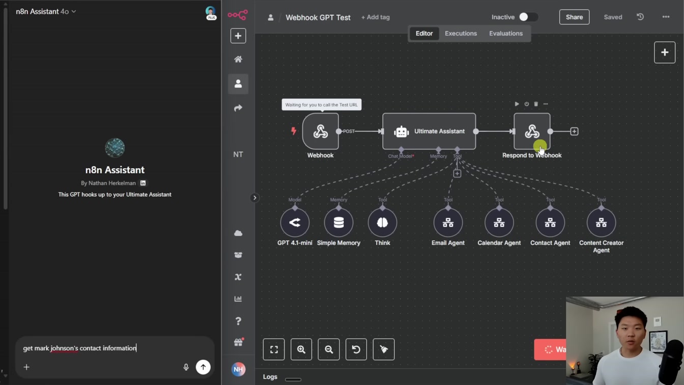Select the Email Agent node
Image resolution: width=684 pixels, height=385 pixels.
pos(448,223)
